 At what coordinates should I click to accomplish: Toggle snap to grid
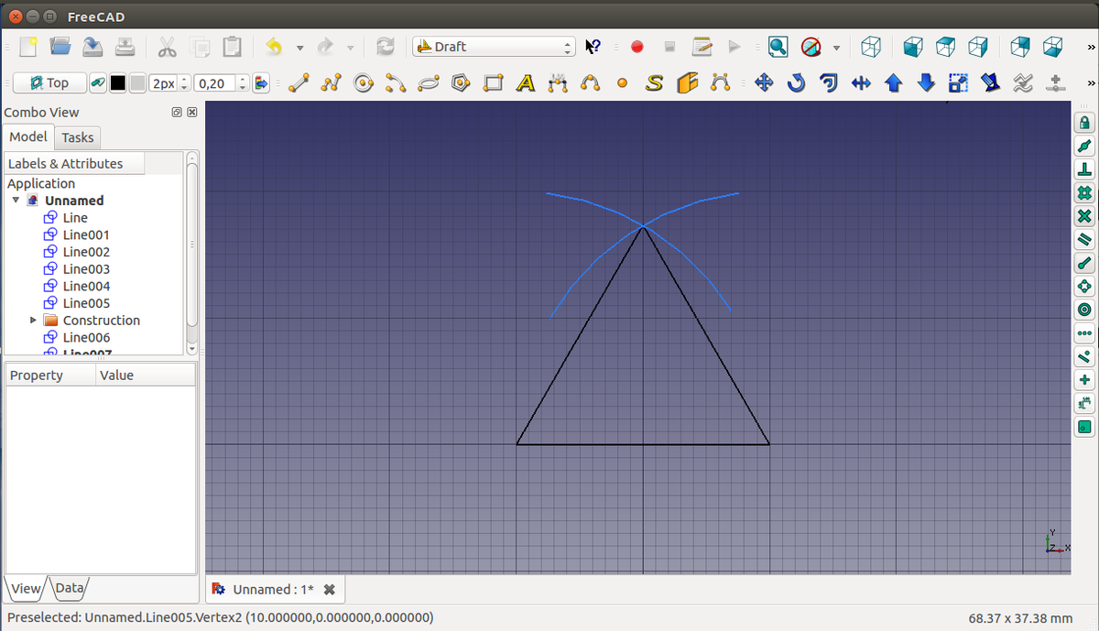[1084, 193]
